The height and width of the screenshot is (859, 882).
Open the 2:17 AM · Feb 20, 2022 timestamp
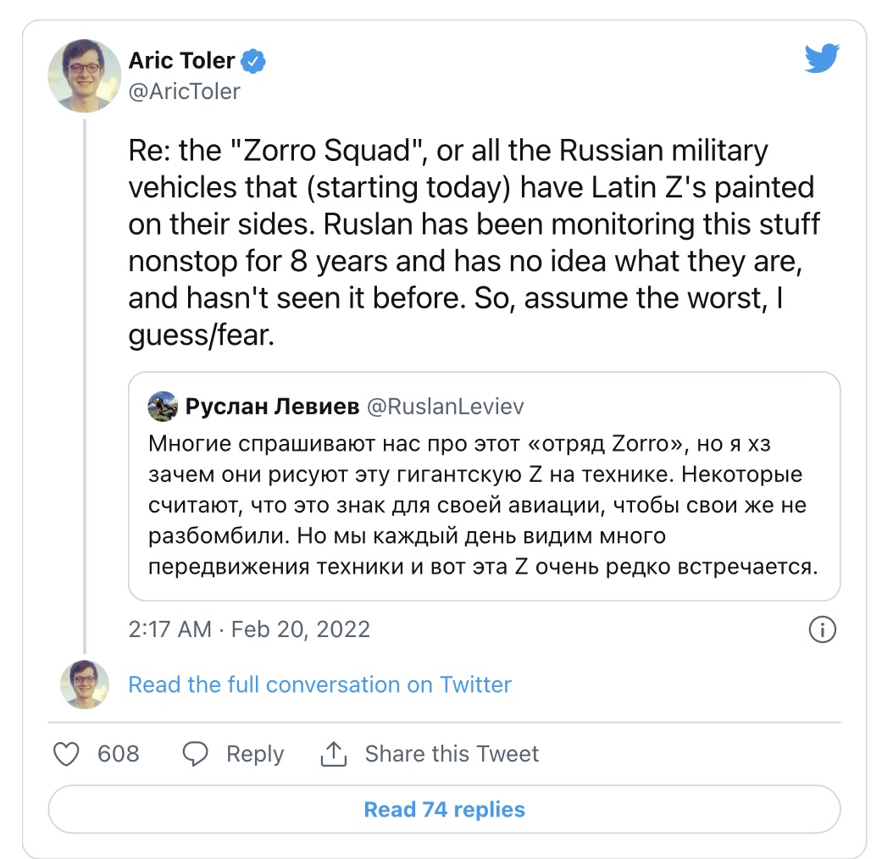click(249, 629)
